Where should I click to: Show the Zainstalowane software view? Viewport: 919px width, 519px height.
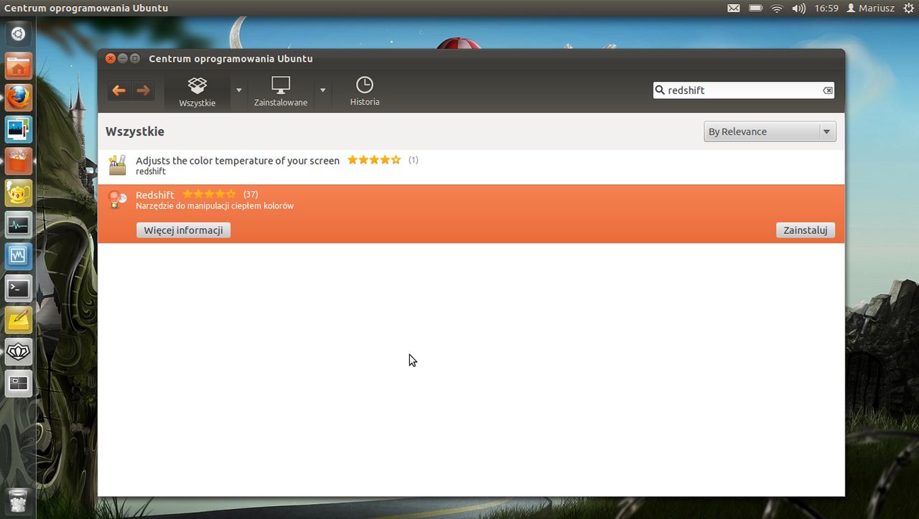coord(281,92)
